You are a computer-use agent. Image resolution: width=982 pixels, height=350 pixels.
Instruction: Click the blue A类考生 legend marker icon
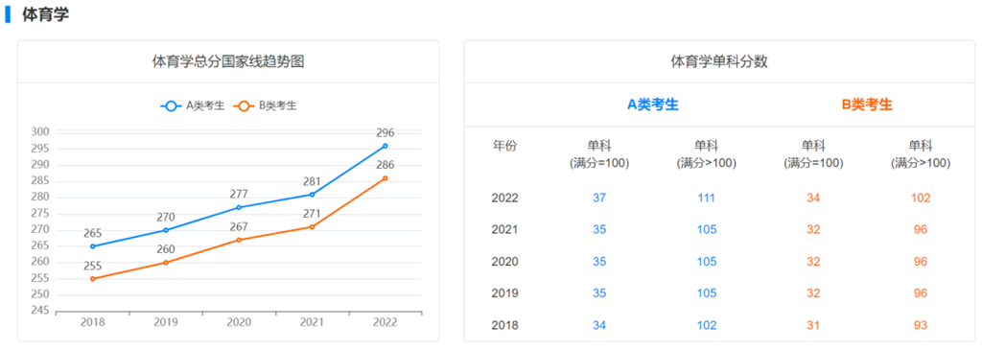pyautogui.click(x=171, y=105)
